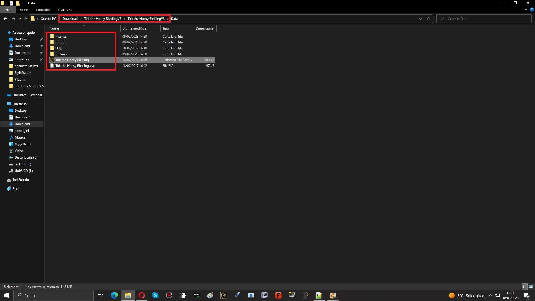Viewport: 535px width, 301px height.
Task: Click Data in the address breadcrumb
Action: (x=174, y=19)
